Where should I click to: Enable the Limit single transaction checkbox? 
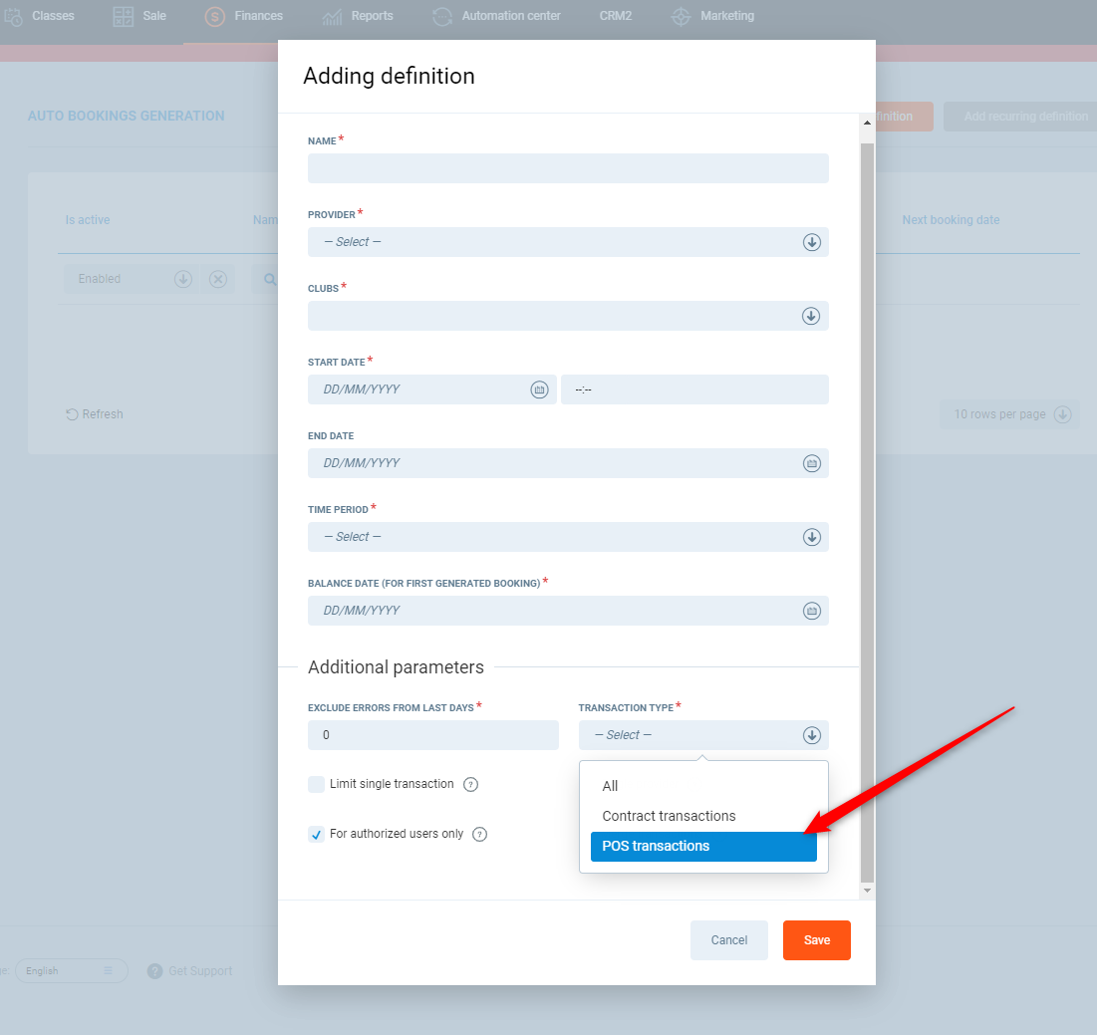click(x=317, y=784)
